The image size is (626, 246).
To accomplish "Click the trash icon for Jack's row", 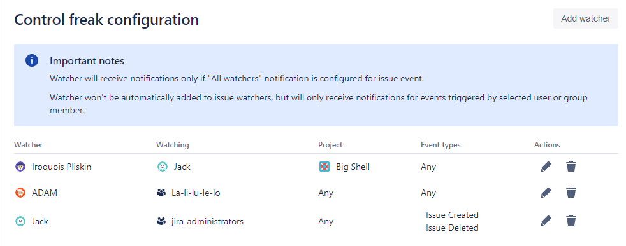I will click(571, 221).
